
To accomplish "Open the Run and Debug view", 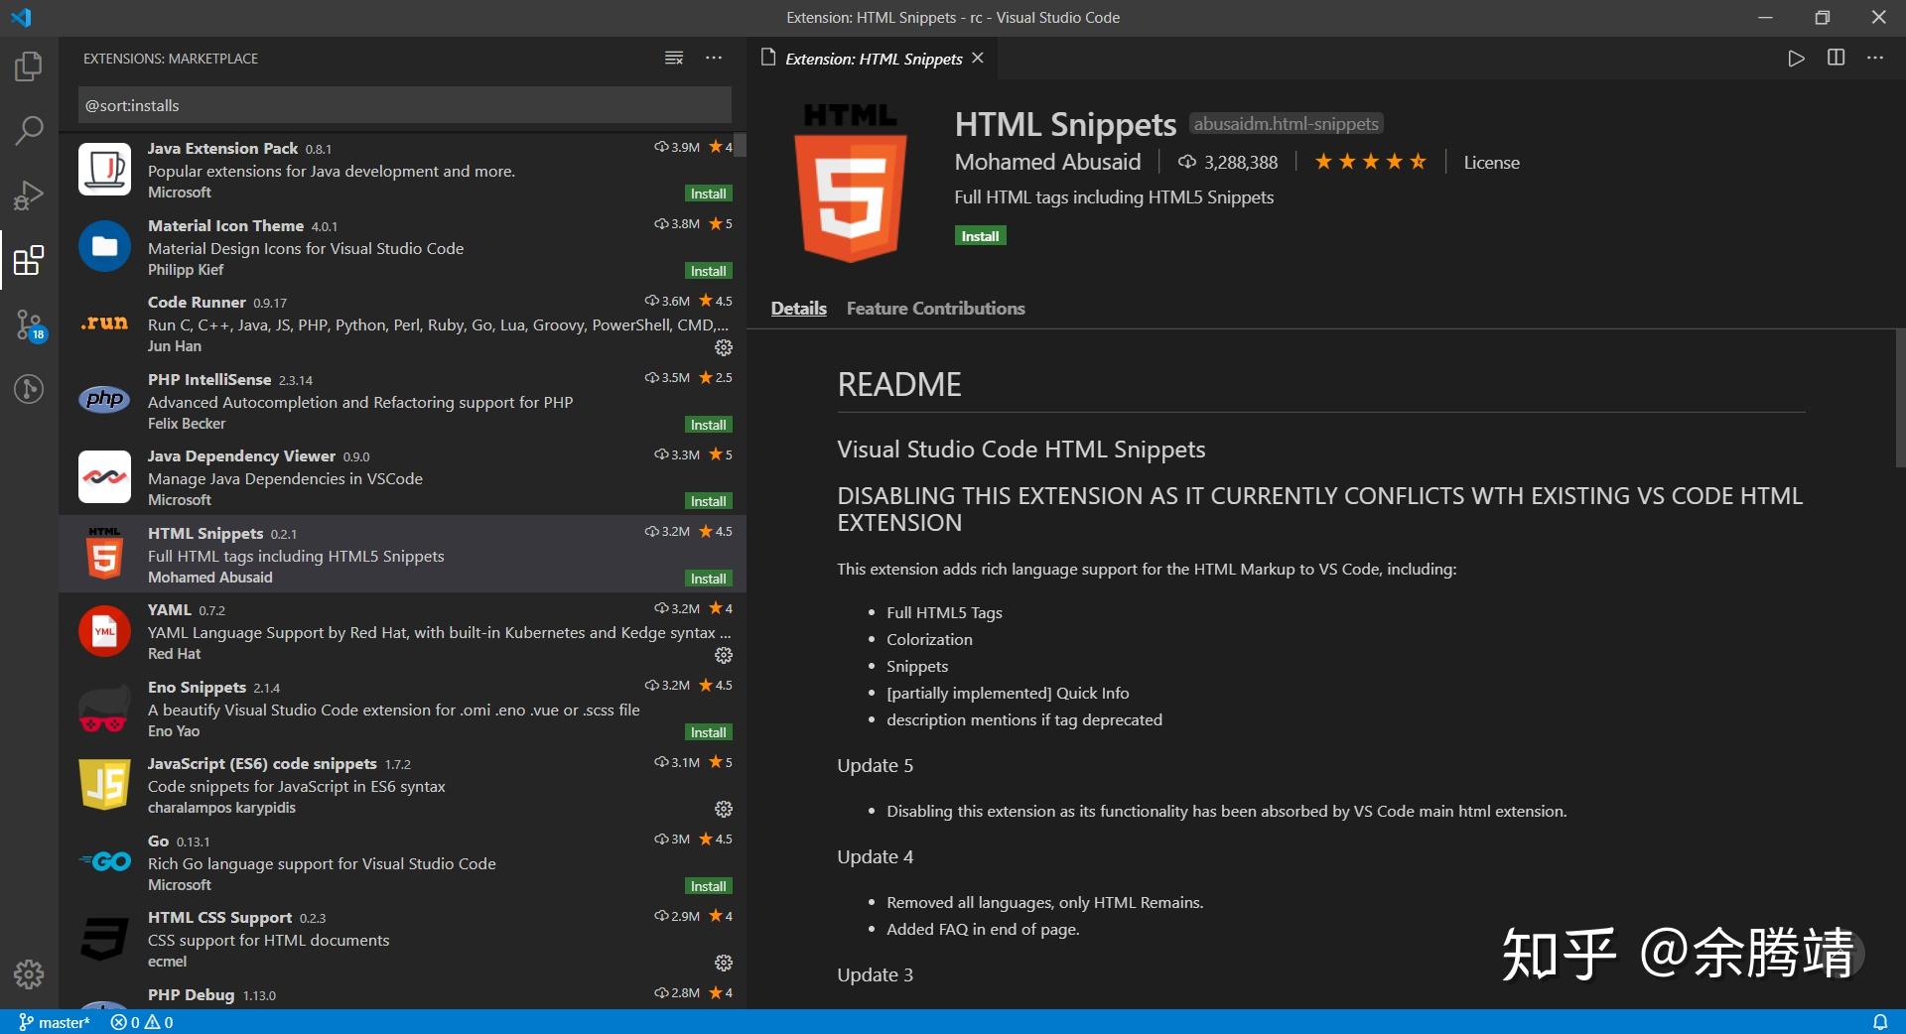I will click(x=29, y=194).
